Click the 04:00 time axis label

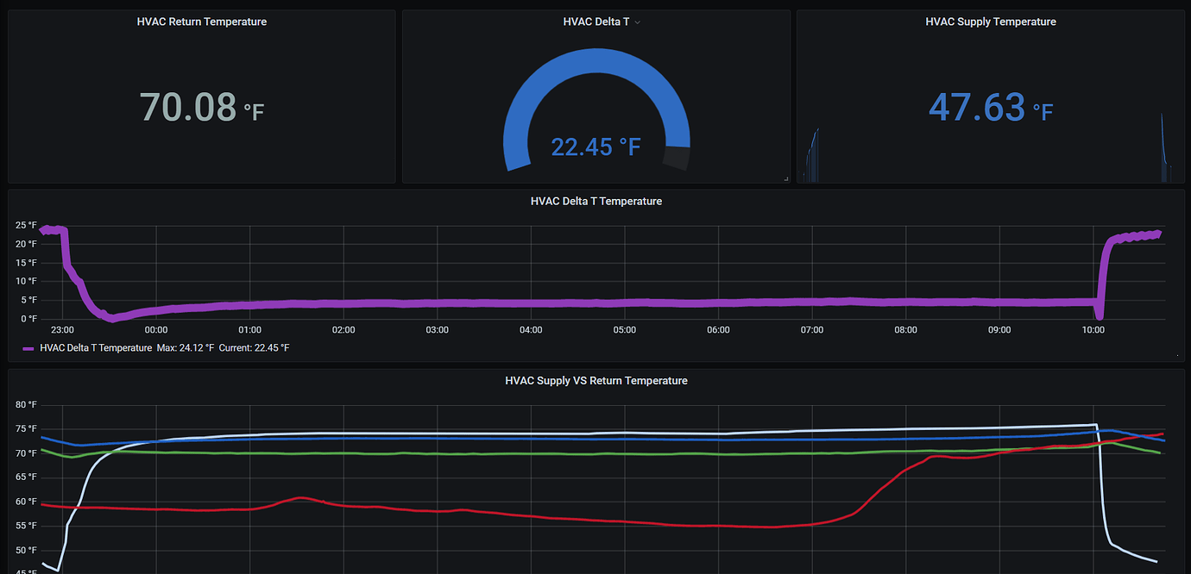coord(530,329)
